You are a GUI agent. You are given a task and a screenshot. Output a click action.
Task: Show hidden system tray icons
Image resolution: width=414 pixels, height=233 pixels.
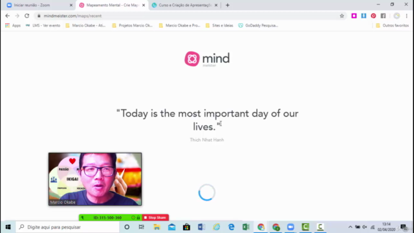click(350, 227)
